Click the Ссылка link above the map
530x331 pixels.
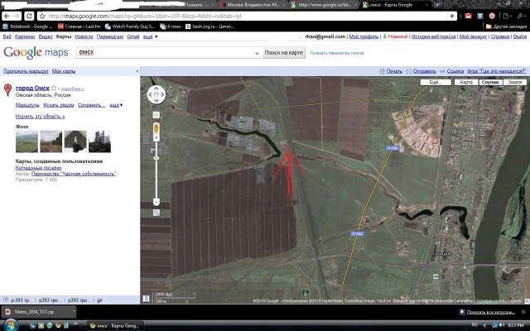455,71
